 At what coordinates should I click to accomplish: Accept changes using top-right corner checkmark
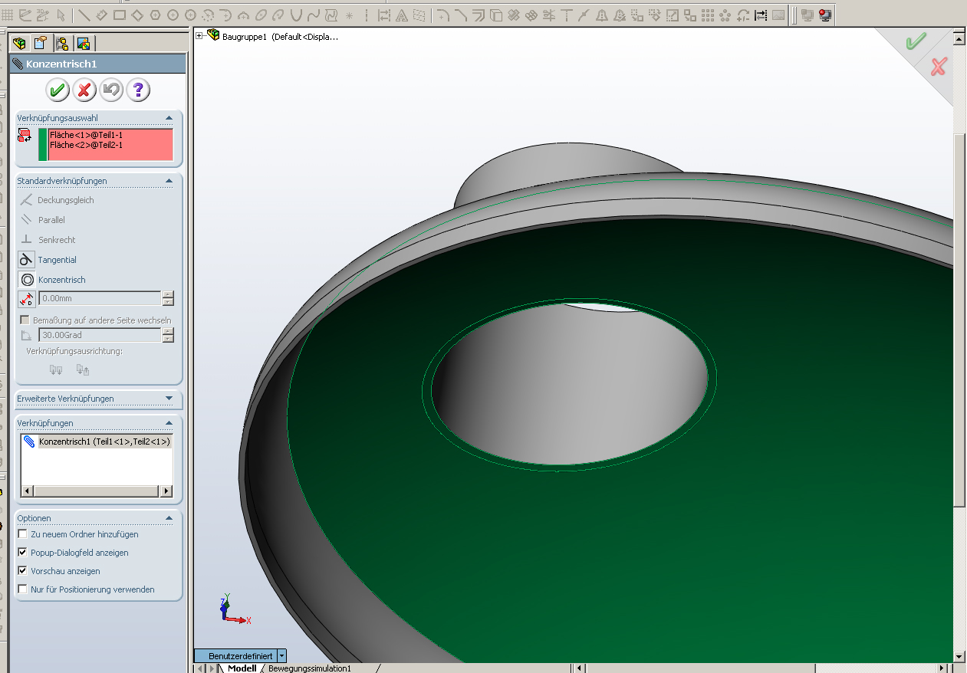click(x=916, y=41)
